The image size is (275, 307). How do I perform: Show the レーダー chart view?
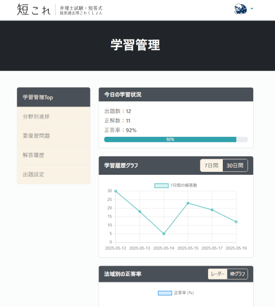point(218,274)
